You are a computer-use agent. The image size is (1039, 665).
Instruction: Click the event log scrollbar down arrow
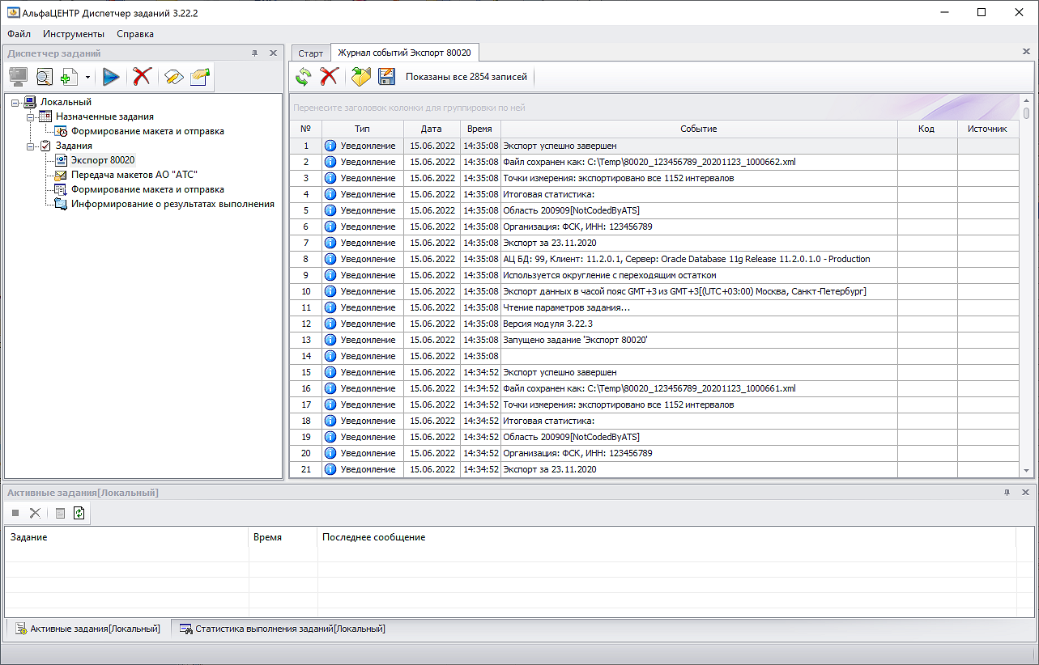[1027, 471]
